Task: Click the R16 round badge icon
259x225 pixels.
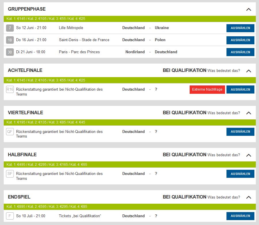Action: click(x=10, y=89)
